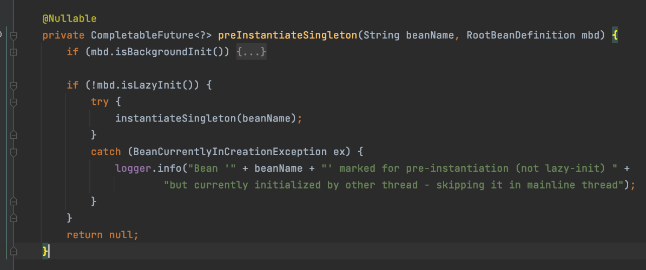
Task: Click the @Nullable annotation
Action: pos(69,19)
